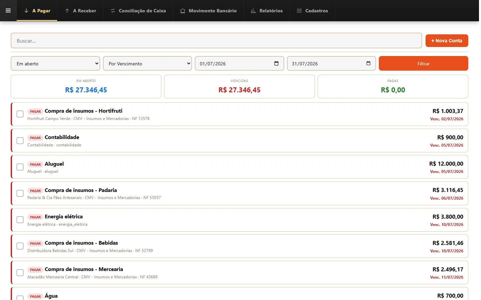Click the due date Venc. 11/07/2026
The width and height of the screenshot is (481, 300).
(x=447, y=277)
